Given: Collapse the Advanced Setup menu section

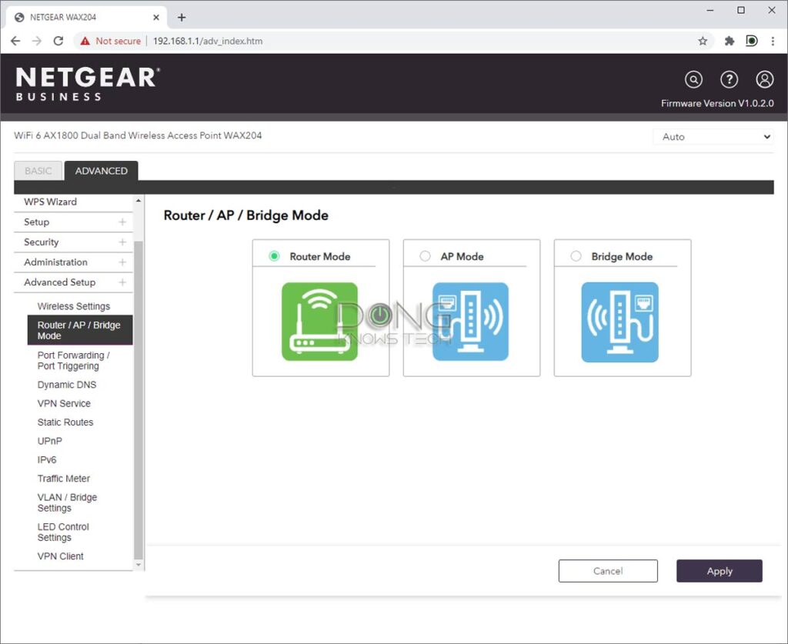Looking at the screenshot, I should click(73, 282).
